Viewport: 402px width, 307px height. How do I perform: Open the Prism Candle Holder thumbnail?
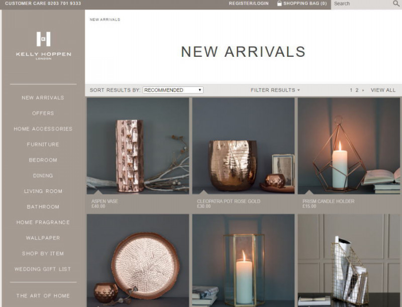click(349, 146)
